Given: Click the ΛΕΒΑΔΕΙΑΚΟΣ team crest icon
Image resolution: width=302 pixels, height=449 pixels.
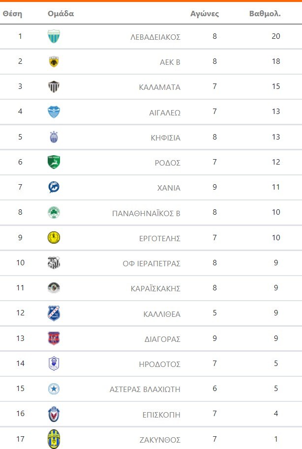Looking at the screenshot, I should coord(54,36).
